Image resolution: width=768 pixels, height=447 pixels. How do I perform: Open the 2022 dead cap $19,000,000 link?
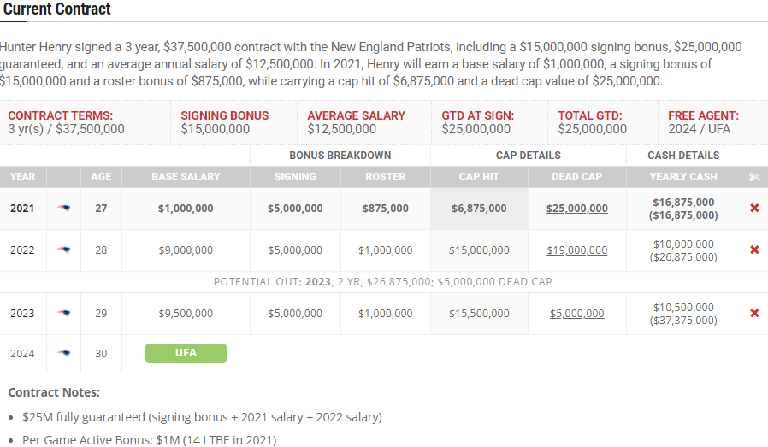pyautogui.click(x=577, y=250)
